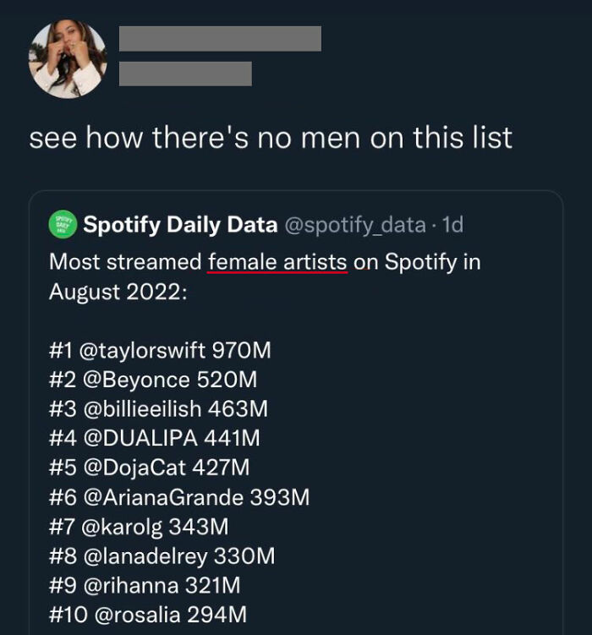Screen dimensions: 592x635
Task: Click the "see how there's no men" tweet text
Action: (271, 138)
